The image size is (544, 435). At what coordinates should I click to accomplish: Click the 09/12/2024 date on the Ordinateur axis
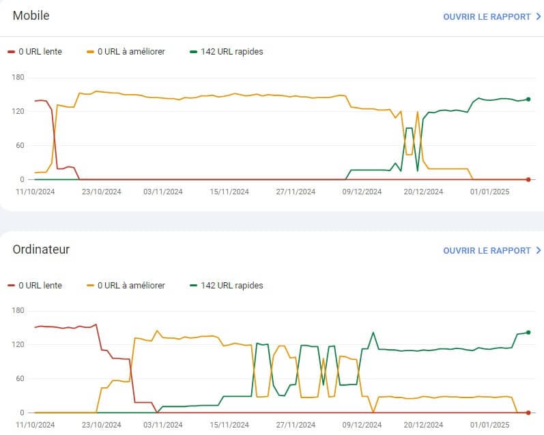[362, 425]
